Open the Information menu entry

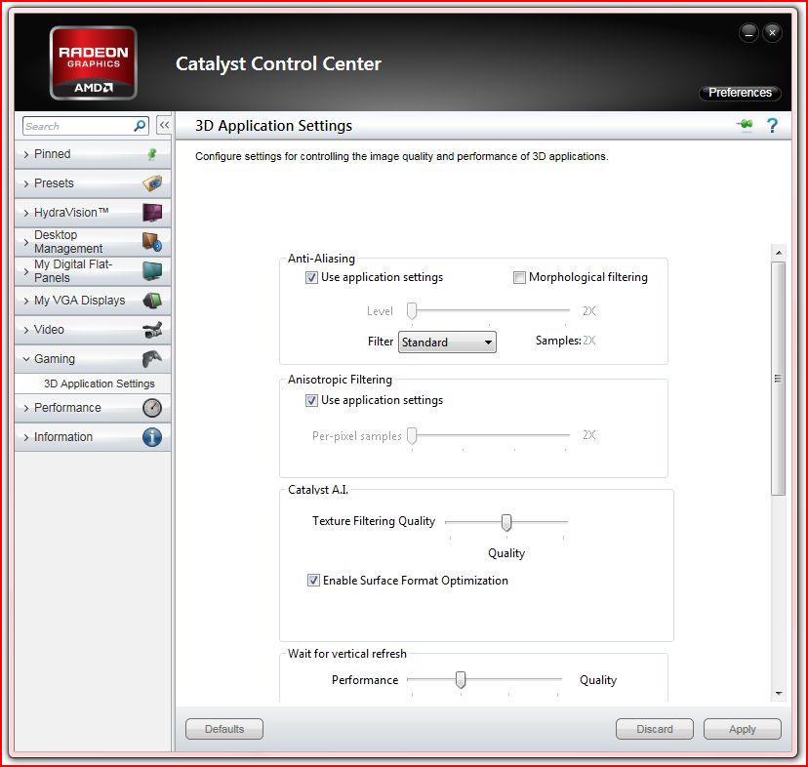(x=93, y=437)
